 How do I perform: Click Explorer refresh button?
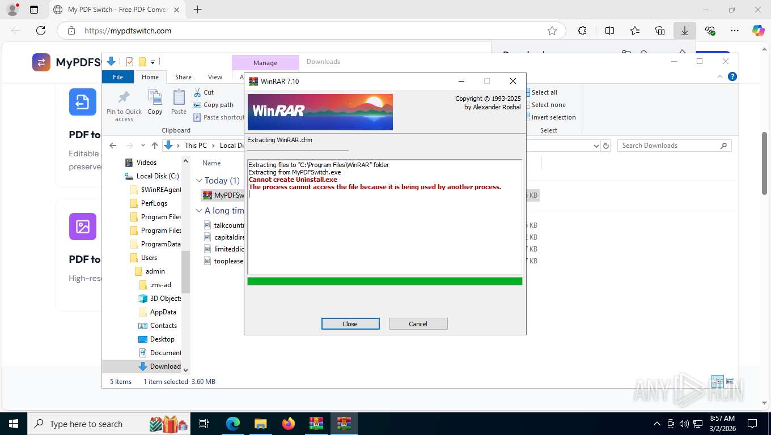pos(606,146)
